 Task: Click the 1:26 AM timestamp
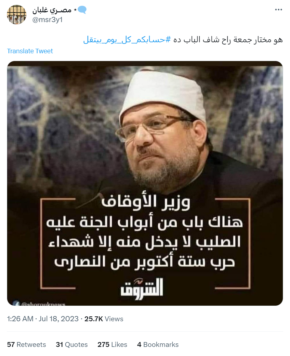coord(20,319)
